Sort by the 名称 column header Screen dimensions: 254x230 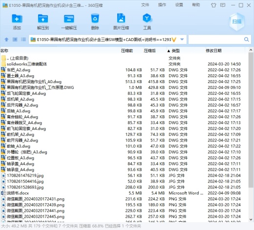(4, 51)
